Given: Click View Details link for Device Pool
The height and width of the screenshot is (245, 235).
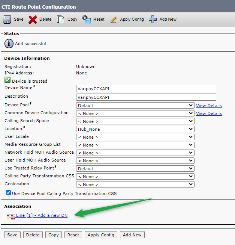Looking at the screenshot, I should pos(209,106).
